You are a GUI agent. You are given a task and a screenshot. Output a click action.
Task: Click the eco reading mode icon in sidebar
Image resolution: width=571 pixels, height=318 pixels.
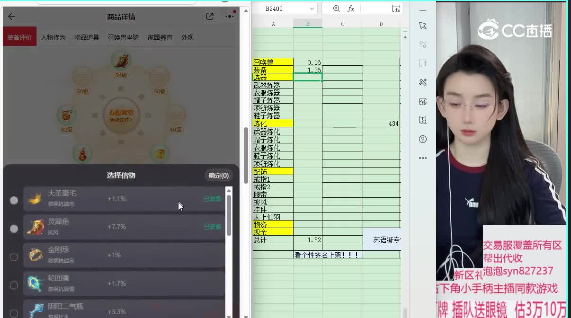[423, 101]
